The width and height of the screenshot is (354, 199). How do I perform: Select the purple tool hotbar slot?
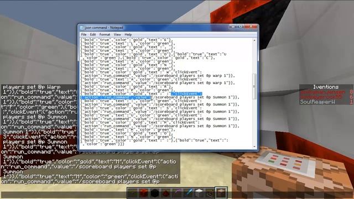pos(177,193)
